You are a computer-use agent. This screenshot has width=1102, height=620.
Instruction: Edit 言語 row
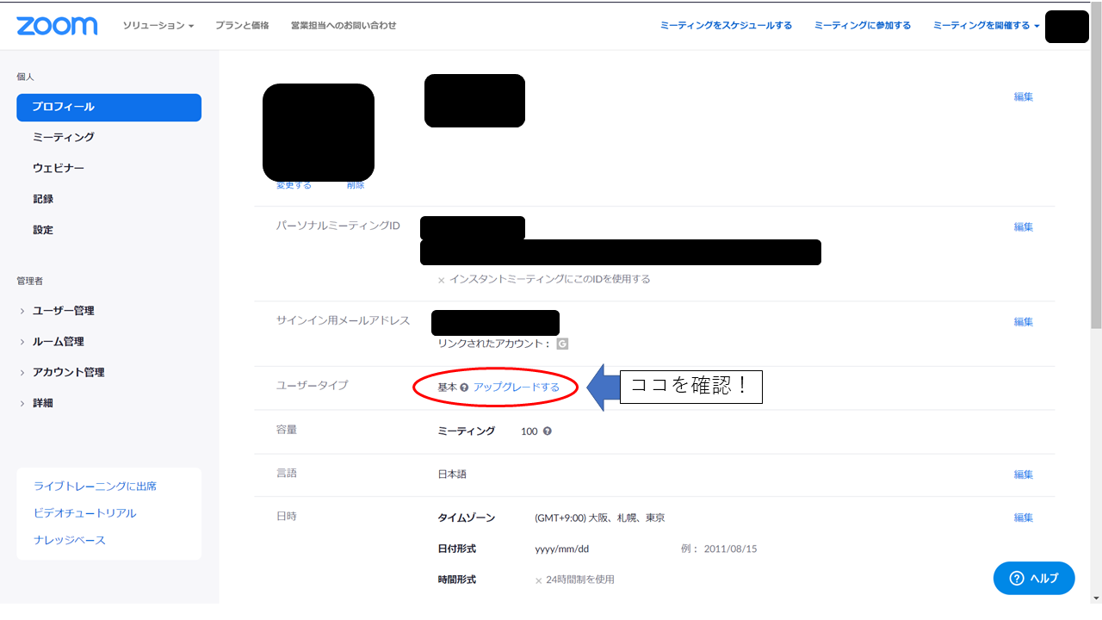coord(1023,474)
